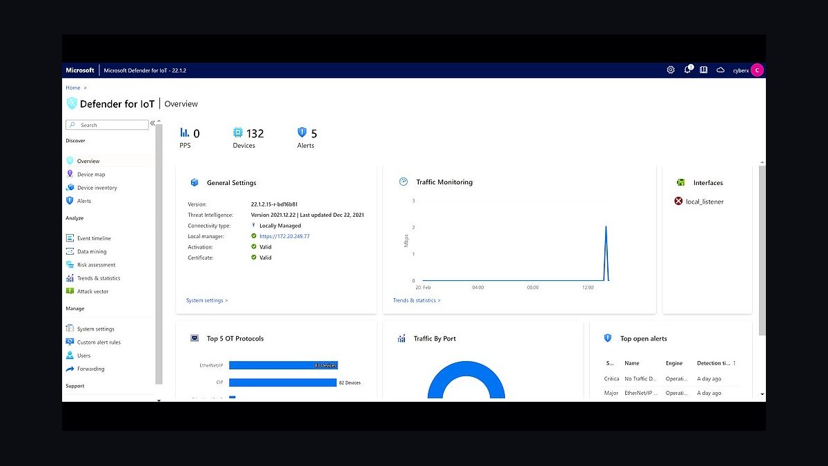The width and height of the screenshot is (828, 466).
Task: Open the settings gear in the top bar
Action: (671, 70)
